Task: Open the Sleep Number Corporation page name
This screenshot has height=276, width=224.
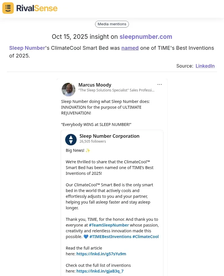Action: click(x=109, y=136)
